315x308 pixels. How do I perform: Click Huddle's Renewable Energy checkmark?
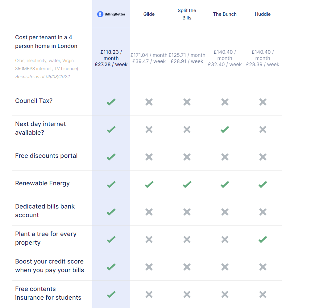pyautogui.click(x=263, y=184)
